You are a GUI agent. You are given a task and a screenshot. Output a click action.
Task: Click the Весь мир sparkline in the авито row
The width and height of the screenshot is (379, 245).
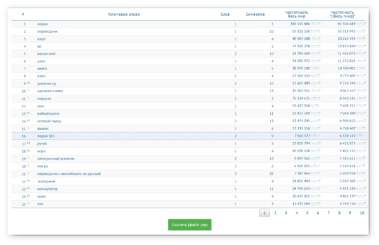coord(316,68)
